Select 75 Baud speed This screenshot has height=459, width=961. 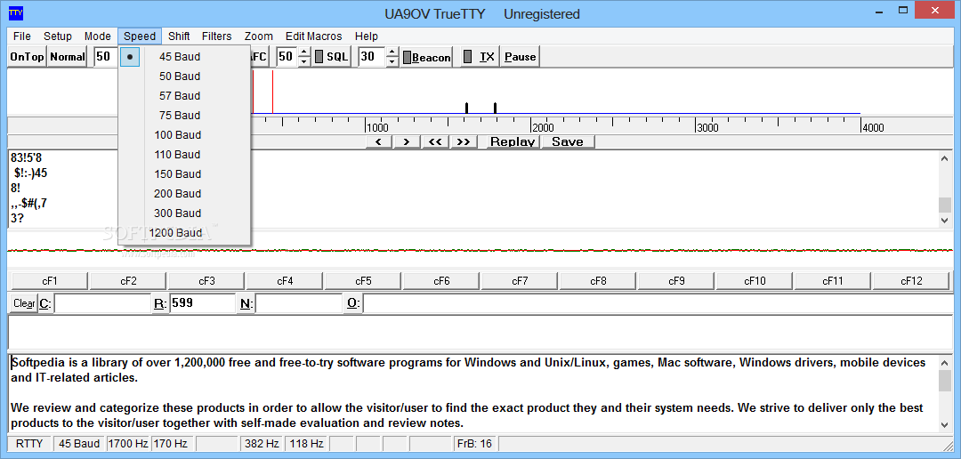(x=184, y=116)
